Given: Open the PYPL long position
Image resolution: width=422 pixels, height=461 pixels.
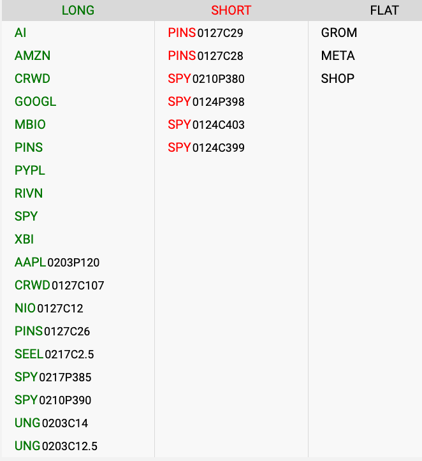Looking at the screenshot, I should tap(30, 171).
